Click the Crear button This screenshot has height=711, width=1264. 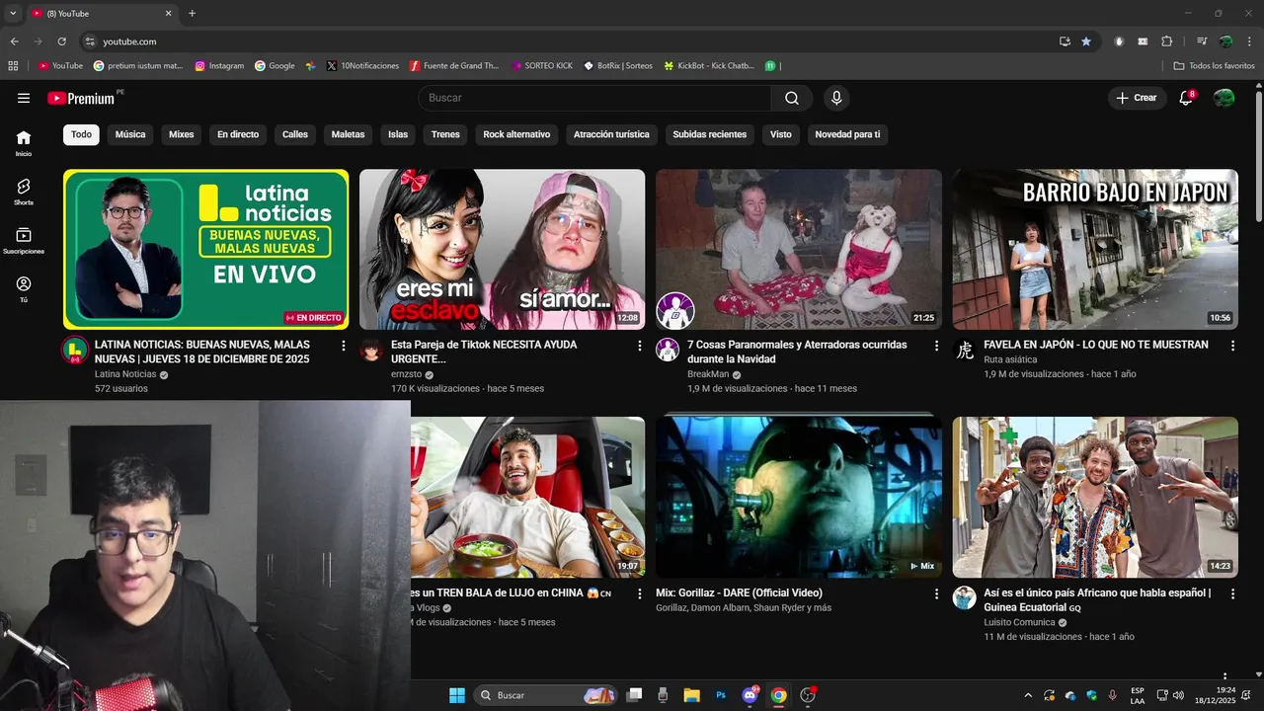tap(1137, 98)
